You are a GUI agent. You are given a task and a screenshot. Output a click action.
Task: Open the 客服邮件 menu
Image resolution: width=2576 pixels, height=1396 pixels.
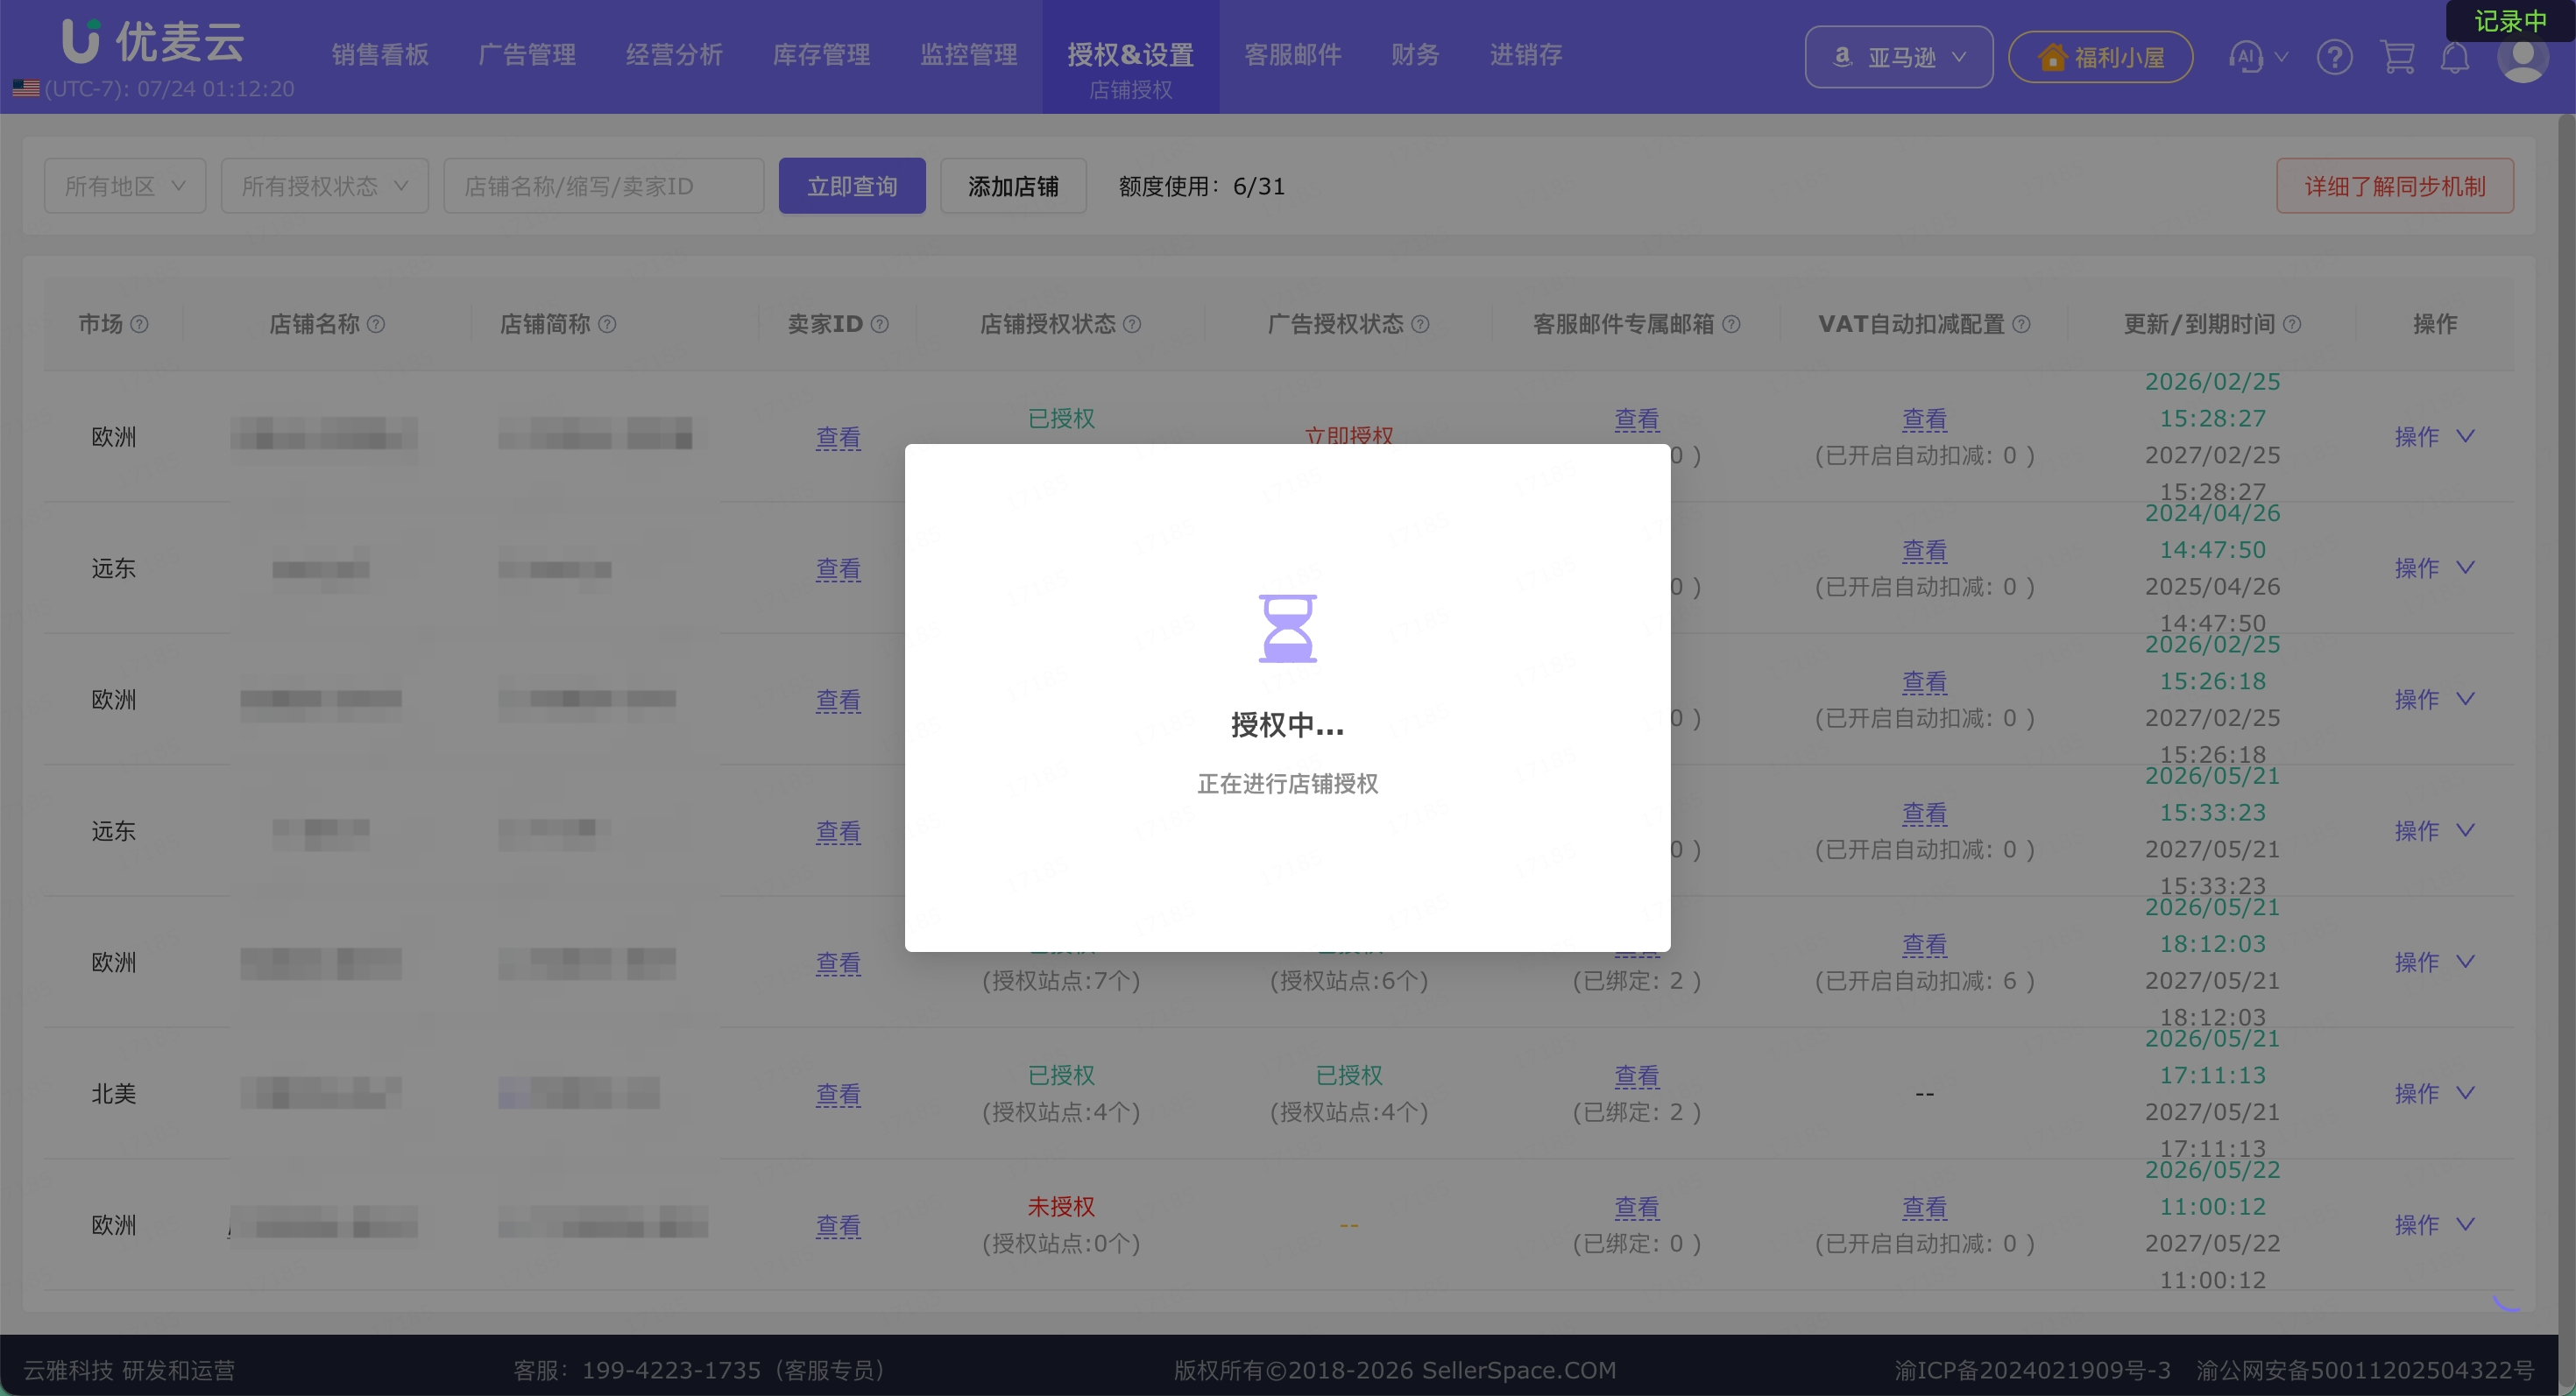(x=1292, y=55)
